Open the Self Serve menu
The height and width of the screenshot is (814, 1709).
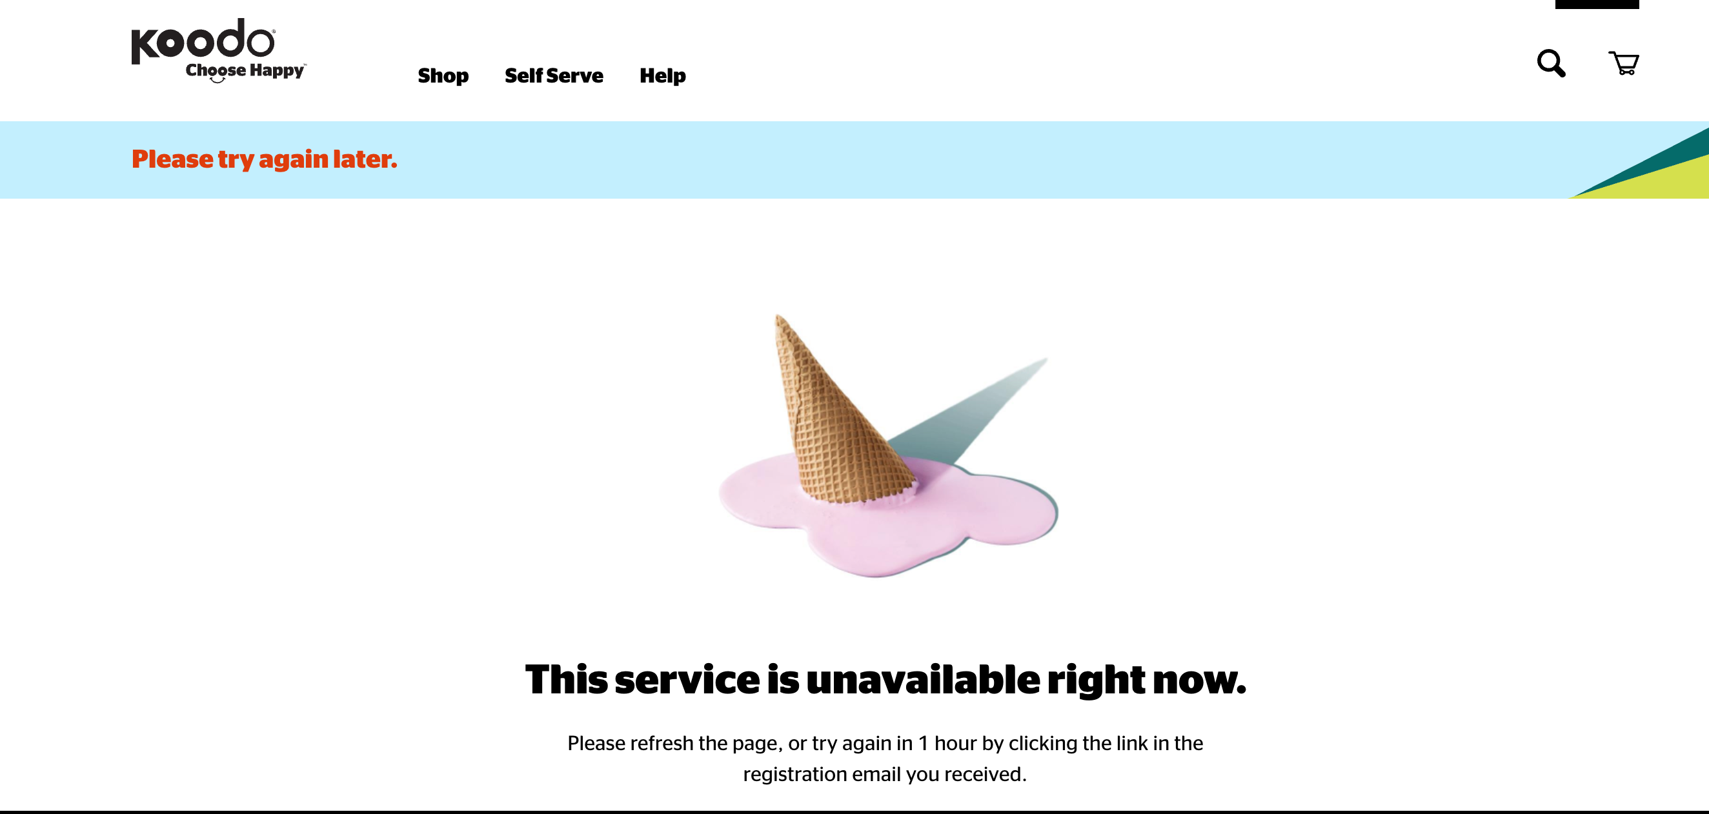coord(554,75)
